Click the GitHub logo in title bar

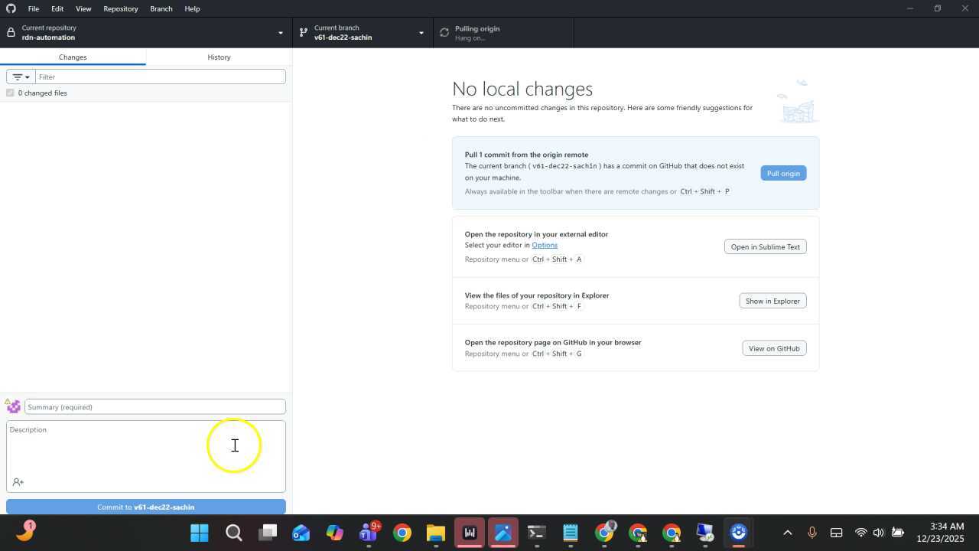[11, 8]
